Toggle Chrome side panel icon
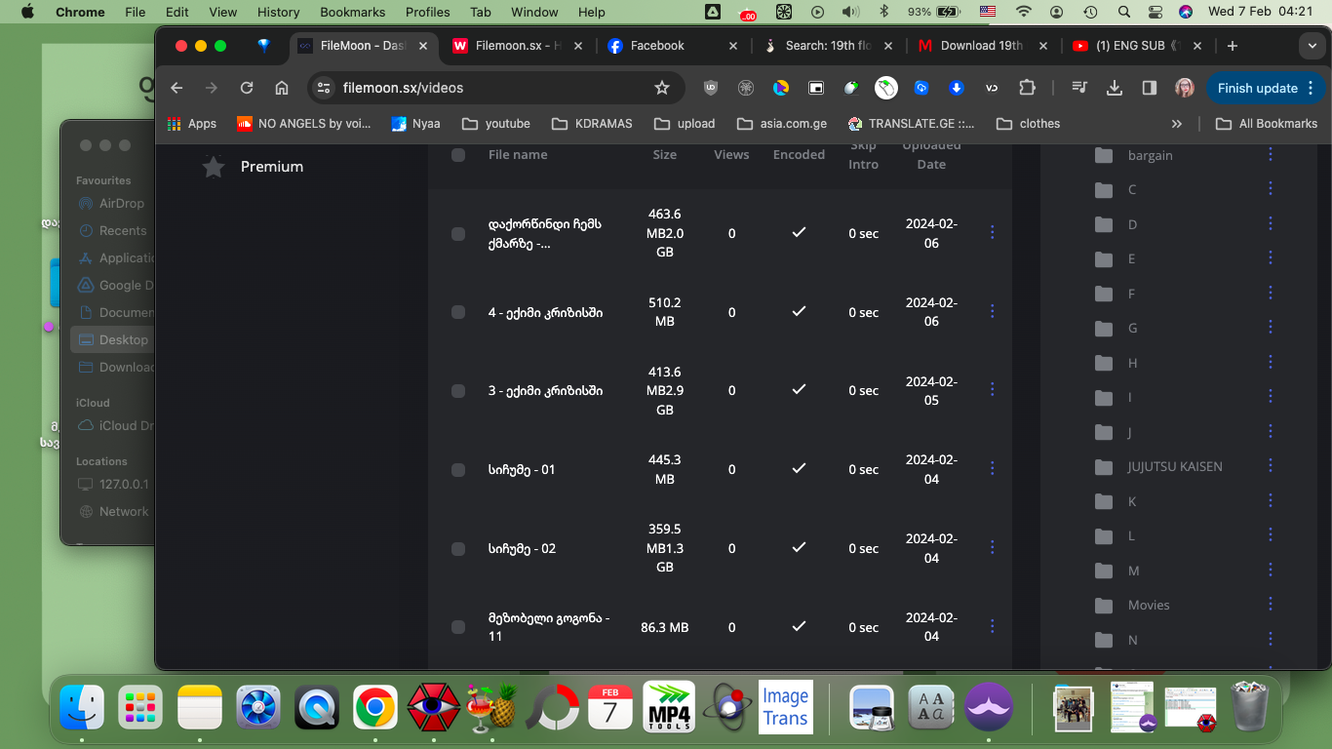Screen dimensions: 1332x749 pyautogui.click(x=1150, y=88)
